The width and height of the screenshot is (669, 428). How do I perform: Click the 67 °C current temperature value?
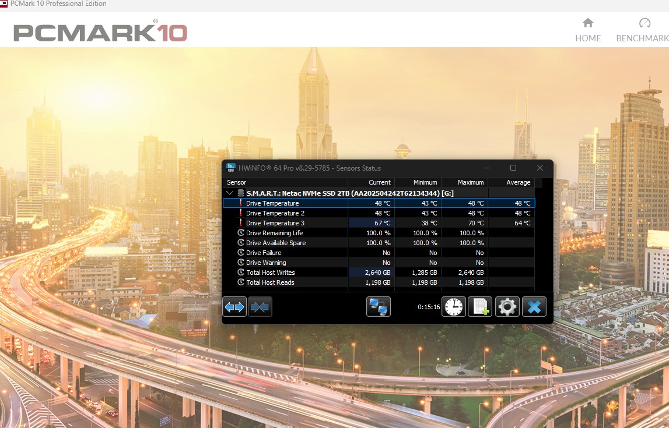(x=382, y=222)
